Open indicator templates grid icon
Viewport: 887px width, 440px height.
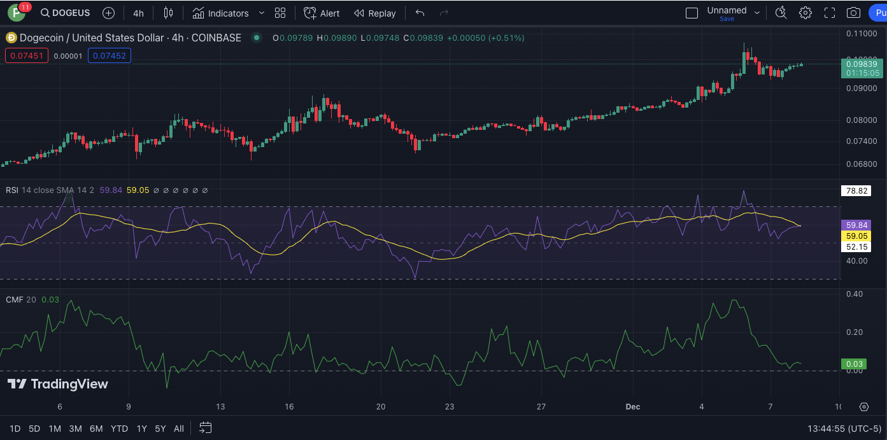(x=280, y=13)
